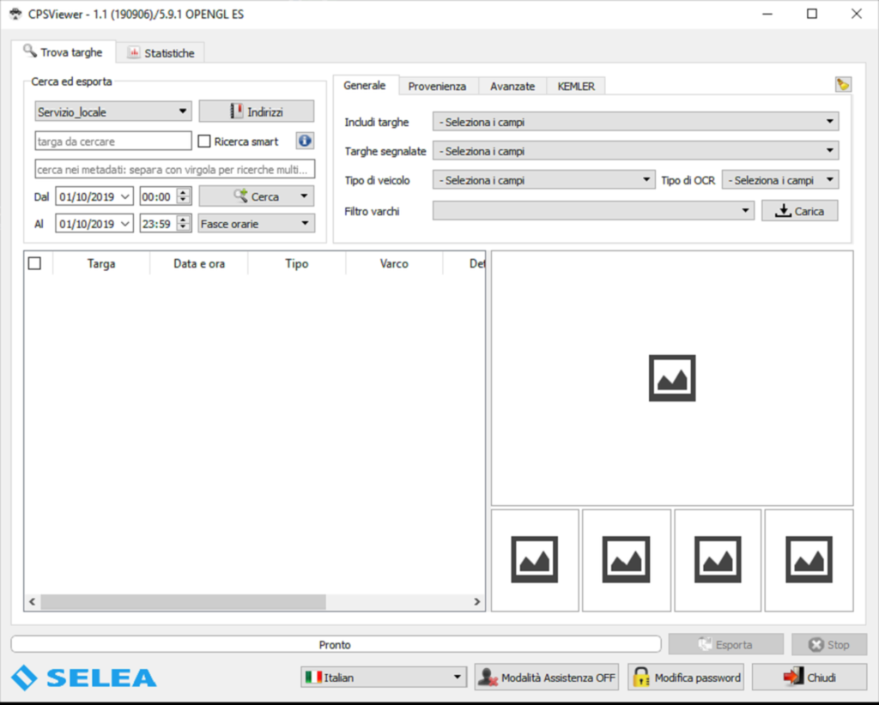Click the horizontal scrollbar thumb of results table
The width and height of the screenshot is (879, 705).
coord(184,602)
